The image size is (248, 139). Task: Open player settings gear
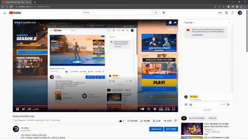click(155, 109)
